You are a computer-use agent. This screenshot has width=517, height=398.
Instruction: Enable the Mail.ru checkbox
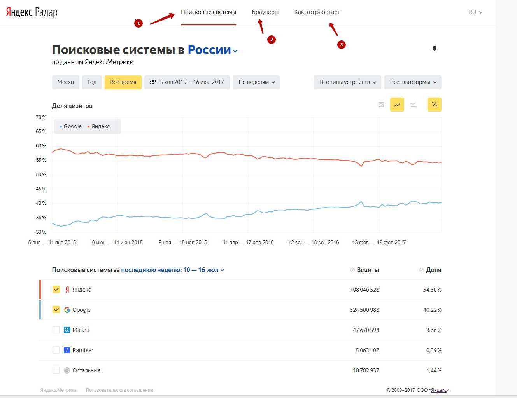(56, 330)
